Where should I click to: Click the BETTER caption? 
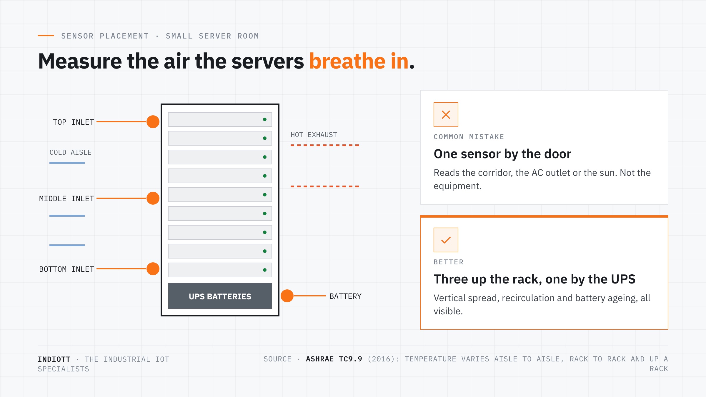point(449,262)
